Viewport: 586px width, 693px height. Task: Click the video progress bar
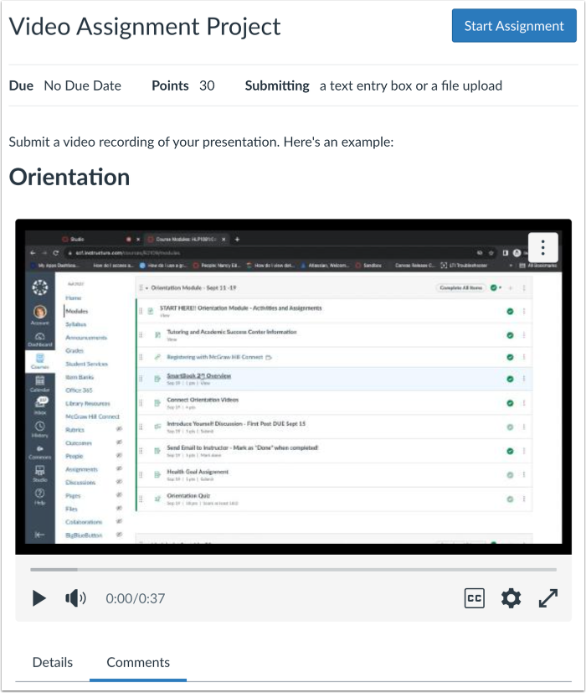(293, 570)
